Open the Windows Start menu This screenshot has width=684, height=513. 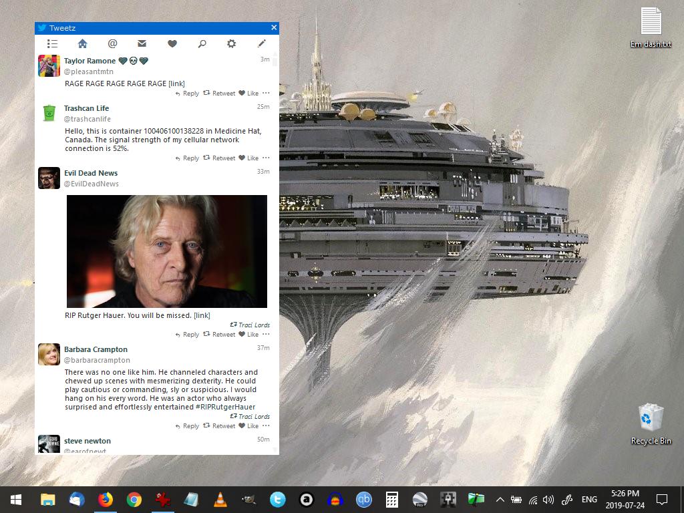coord(16,500)
